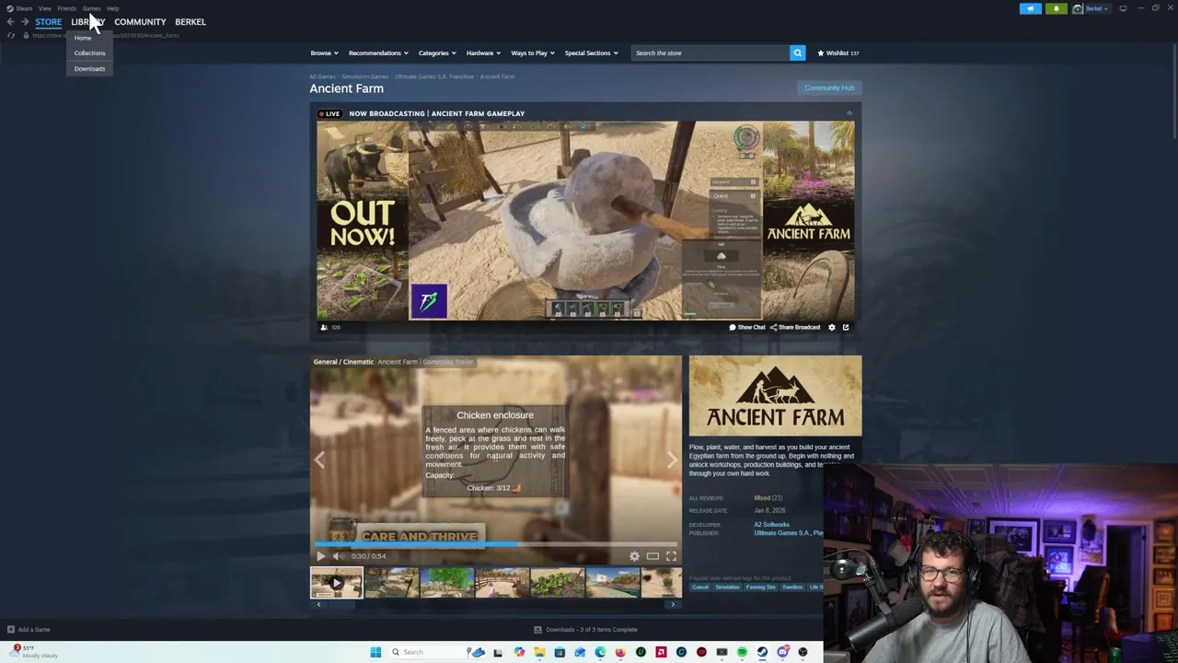Play the Ancient Farm gameplay trailer
The image size is (1178, 663).
(x=320, y=555)
